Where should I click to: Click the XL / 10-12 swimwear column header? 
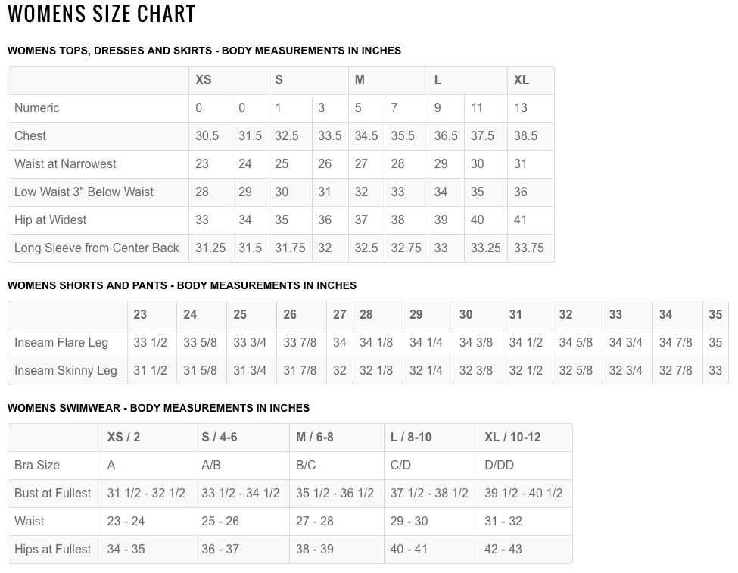pos(512,438)
